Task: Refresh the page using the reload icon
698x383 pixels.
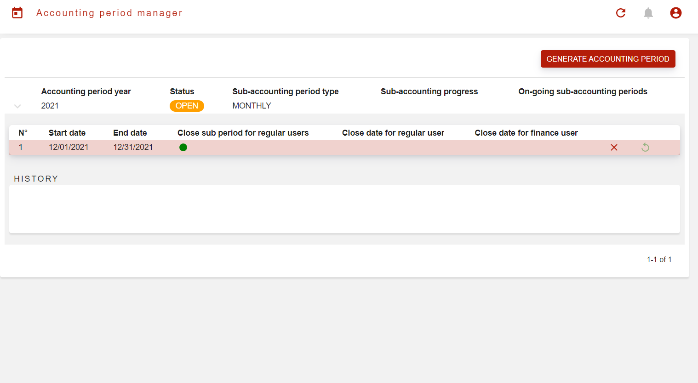Action: pos(621,13)
